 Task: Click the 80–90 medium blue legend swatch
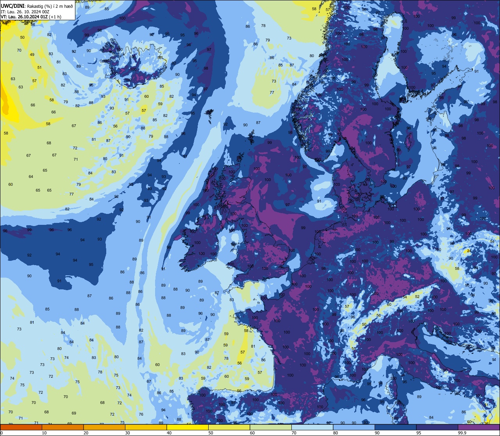pos(354,427)
